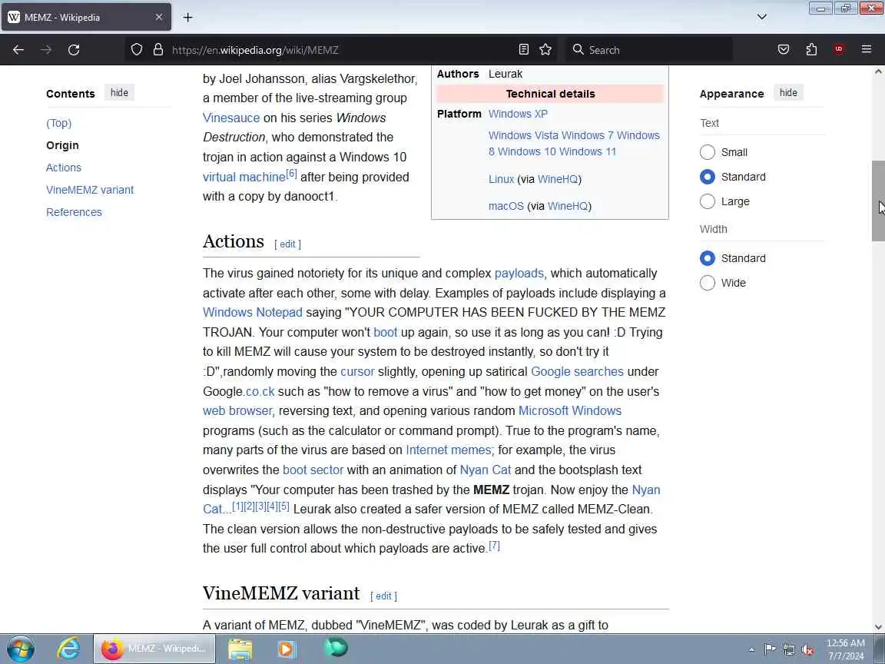885x664 pixels.
Task: Select the Large text size radio
Action: pos(708,201)
